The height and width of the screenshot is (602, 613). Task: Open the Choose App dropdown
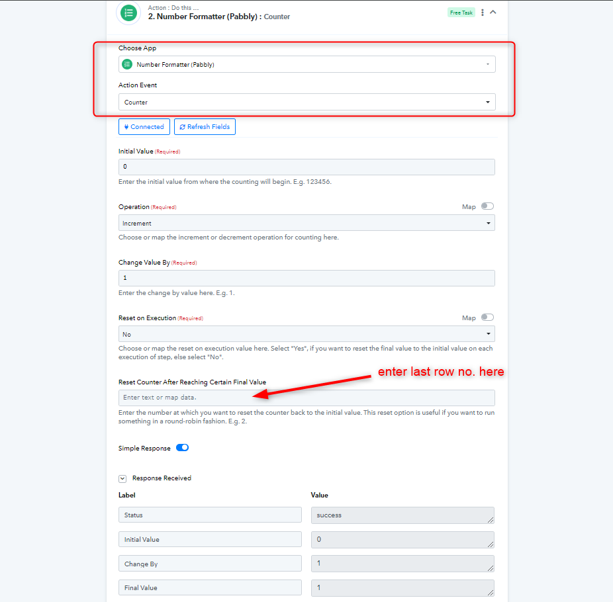tap(307, 64)
